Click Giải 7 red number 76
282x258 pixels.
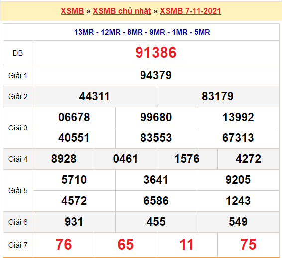(64, 245)
